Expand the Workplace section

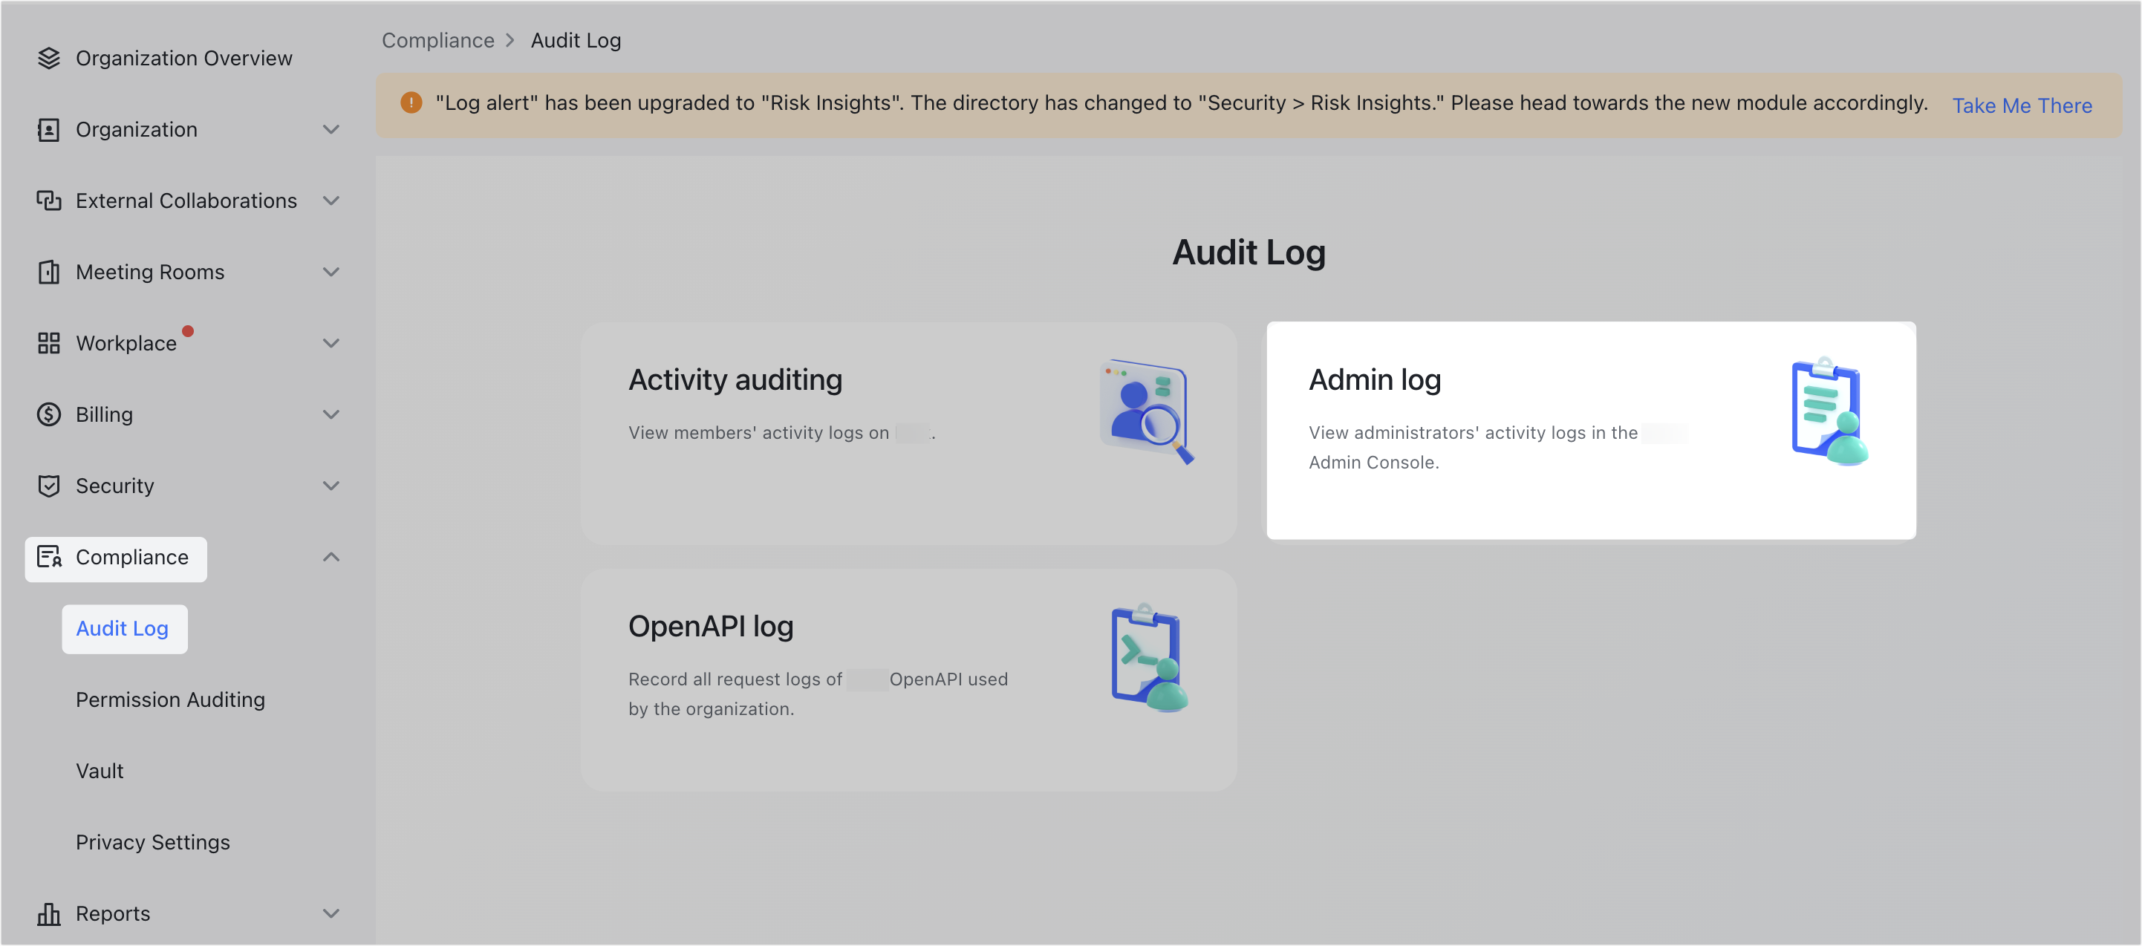tap(332, 343)
